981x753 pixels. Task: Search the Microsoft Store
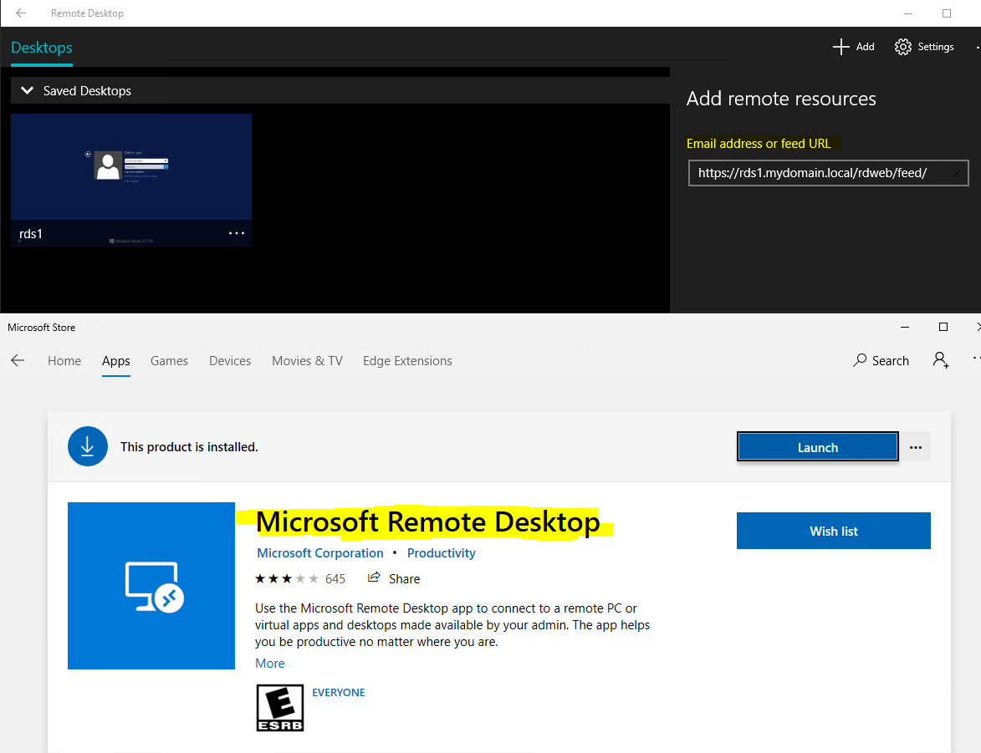881,360
